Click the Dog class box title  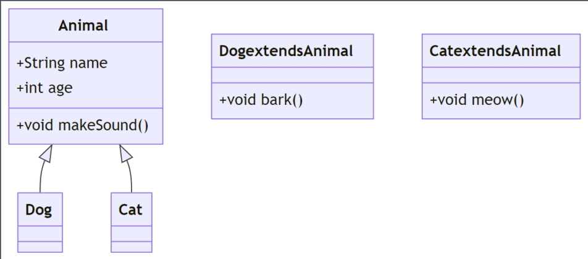pyautogui.click(x=39, y=210)
